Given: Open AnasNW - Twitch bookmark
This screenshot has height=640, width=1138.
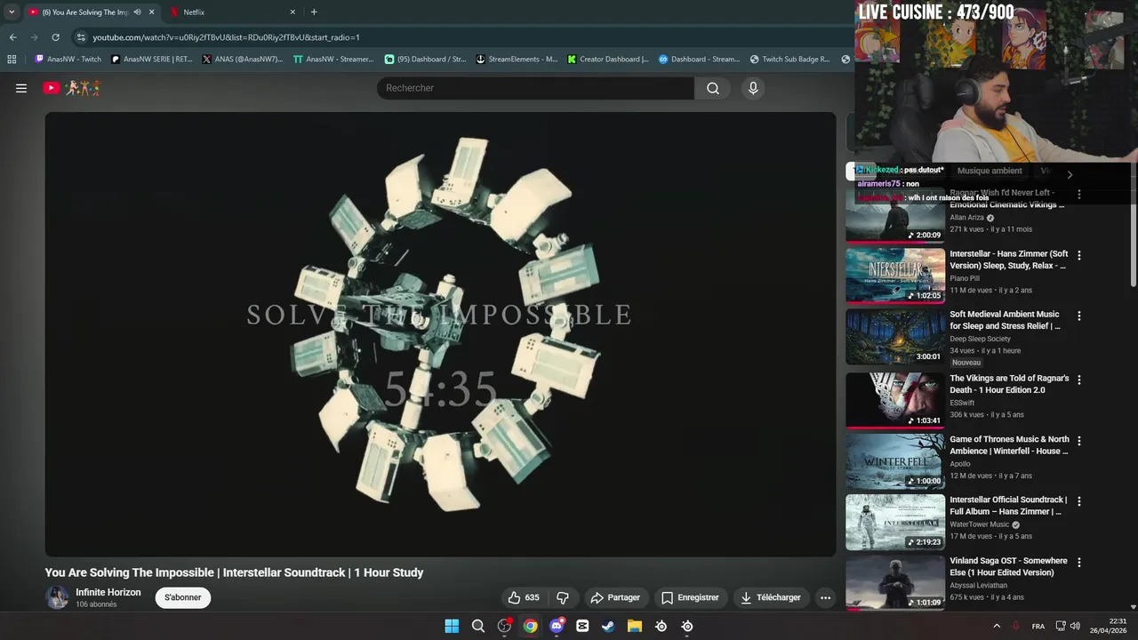Looking at the screenshot, I should [68, 60].
